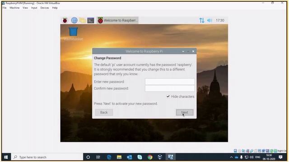Open the VirtualBox Help menu

(55, 8)
